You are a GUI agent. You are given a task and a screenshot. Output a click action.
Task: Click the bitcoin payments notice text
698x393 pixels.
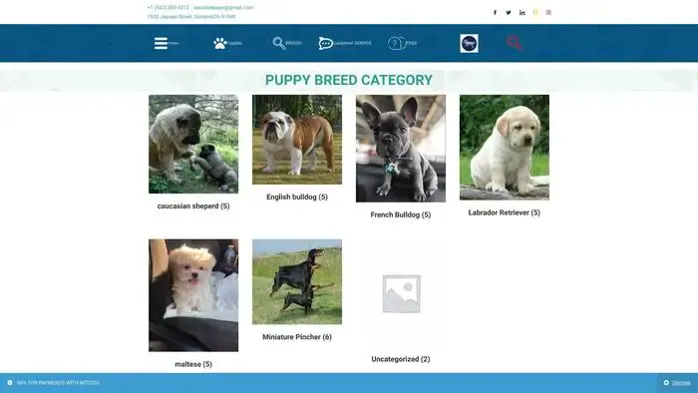point(58,383)
